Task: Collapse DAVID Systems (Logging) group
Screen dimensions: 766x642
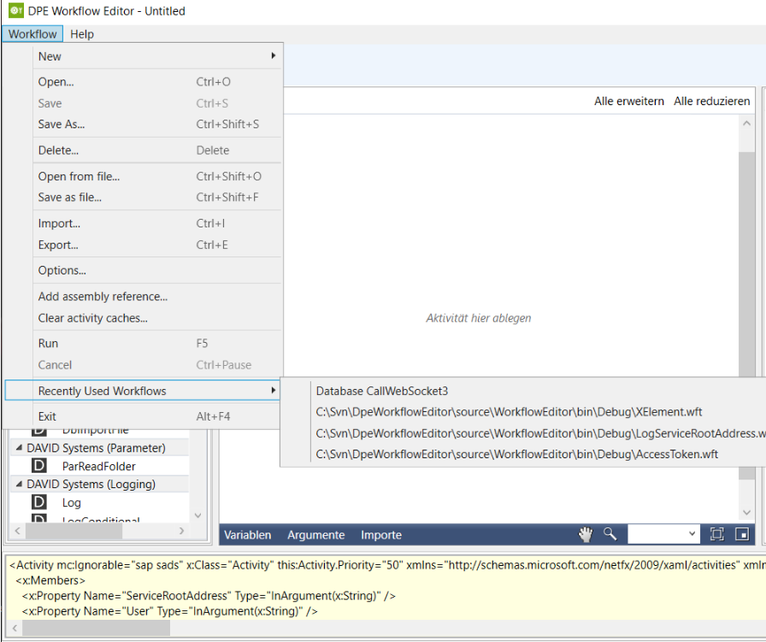Action: coord(19,485)
